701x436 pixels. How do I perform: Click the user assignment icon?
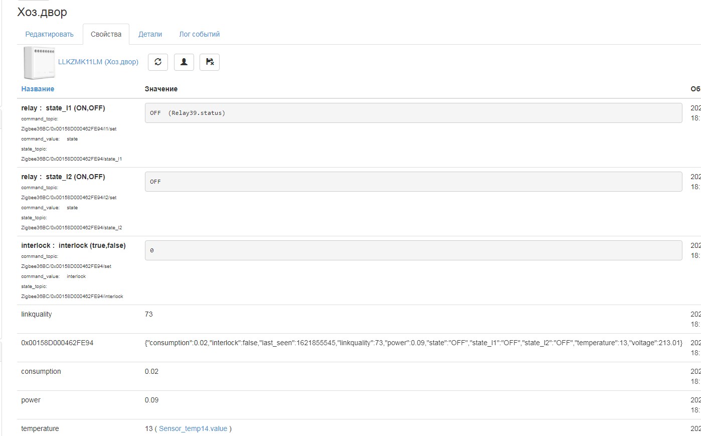pos(184,62)
